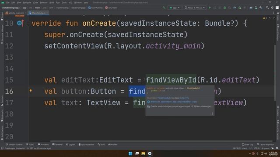
Task: Go to next highlighted error arrow
Action: (273, 18)
